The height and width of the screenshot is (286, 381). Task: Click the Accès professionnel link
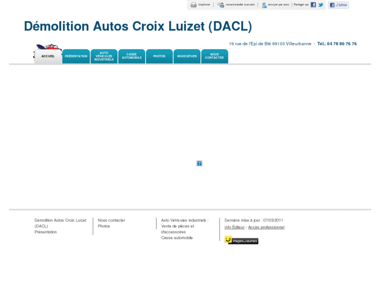pyautogui.click(x=266, y=227)
